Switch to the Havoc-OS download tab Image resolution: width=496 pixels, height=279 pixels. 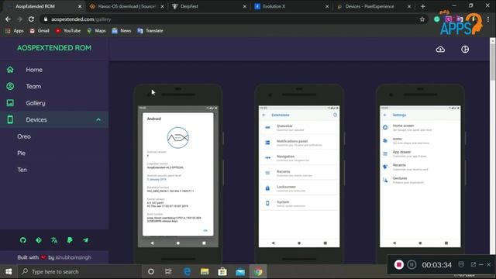(126, 6)
